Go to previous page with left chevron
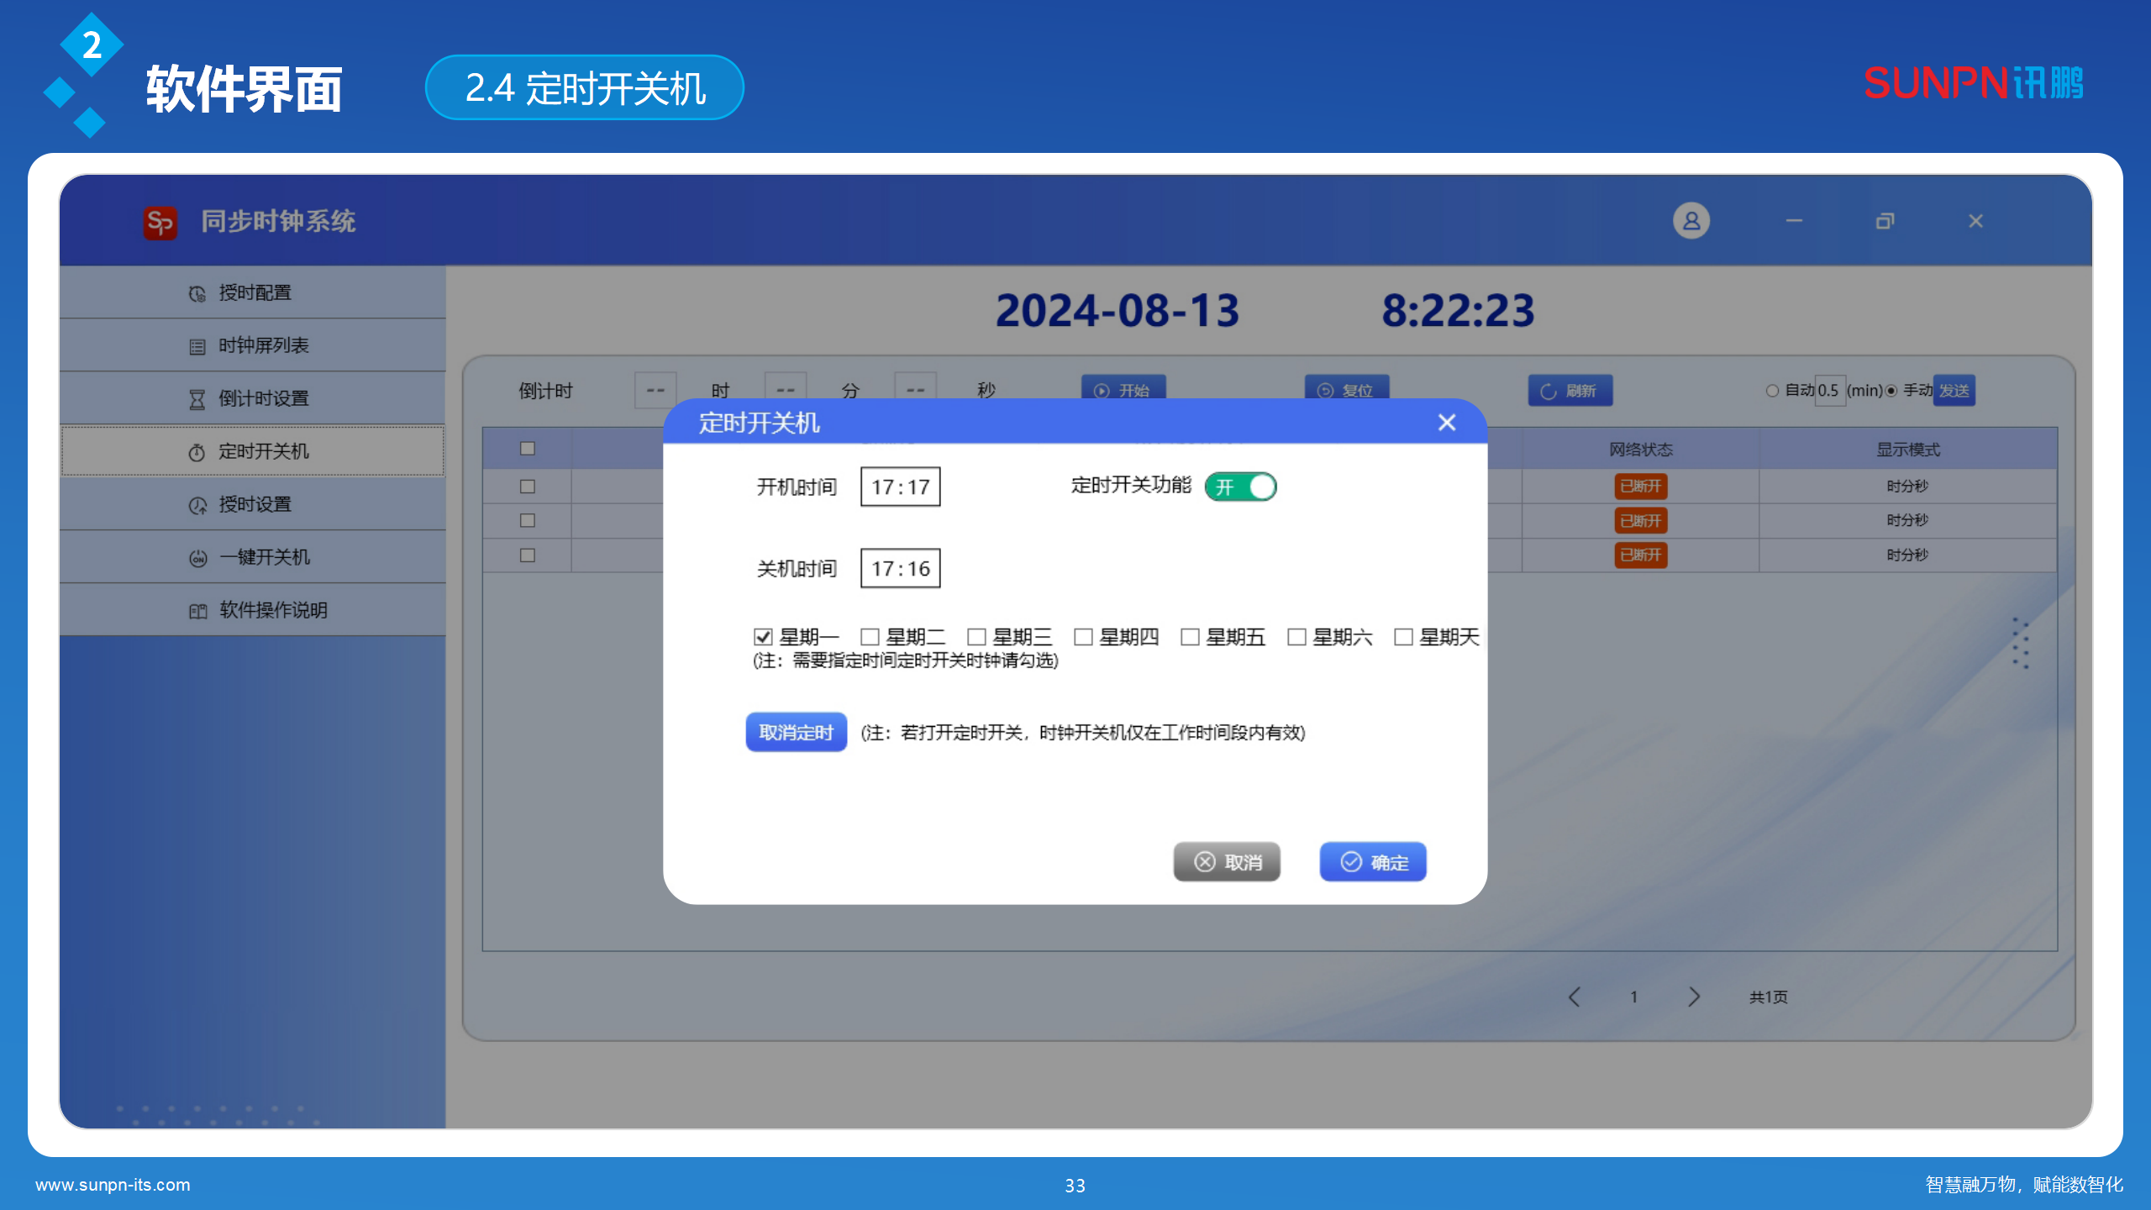The width and height of the screenshot is (2151, 1210). point(1575,997)
